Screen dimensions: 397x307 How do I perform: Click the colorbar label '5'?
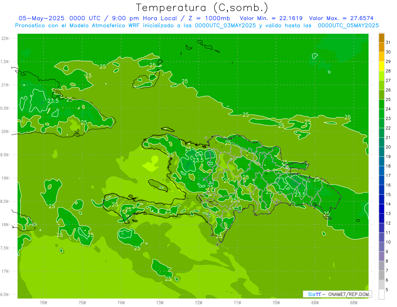387,289
